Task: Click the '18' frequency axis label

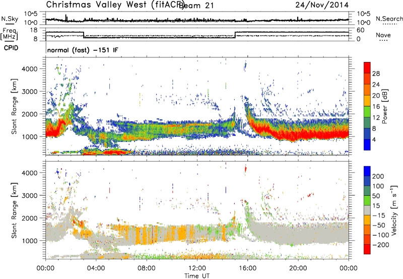Action: [x=34, y=30]
